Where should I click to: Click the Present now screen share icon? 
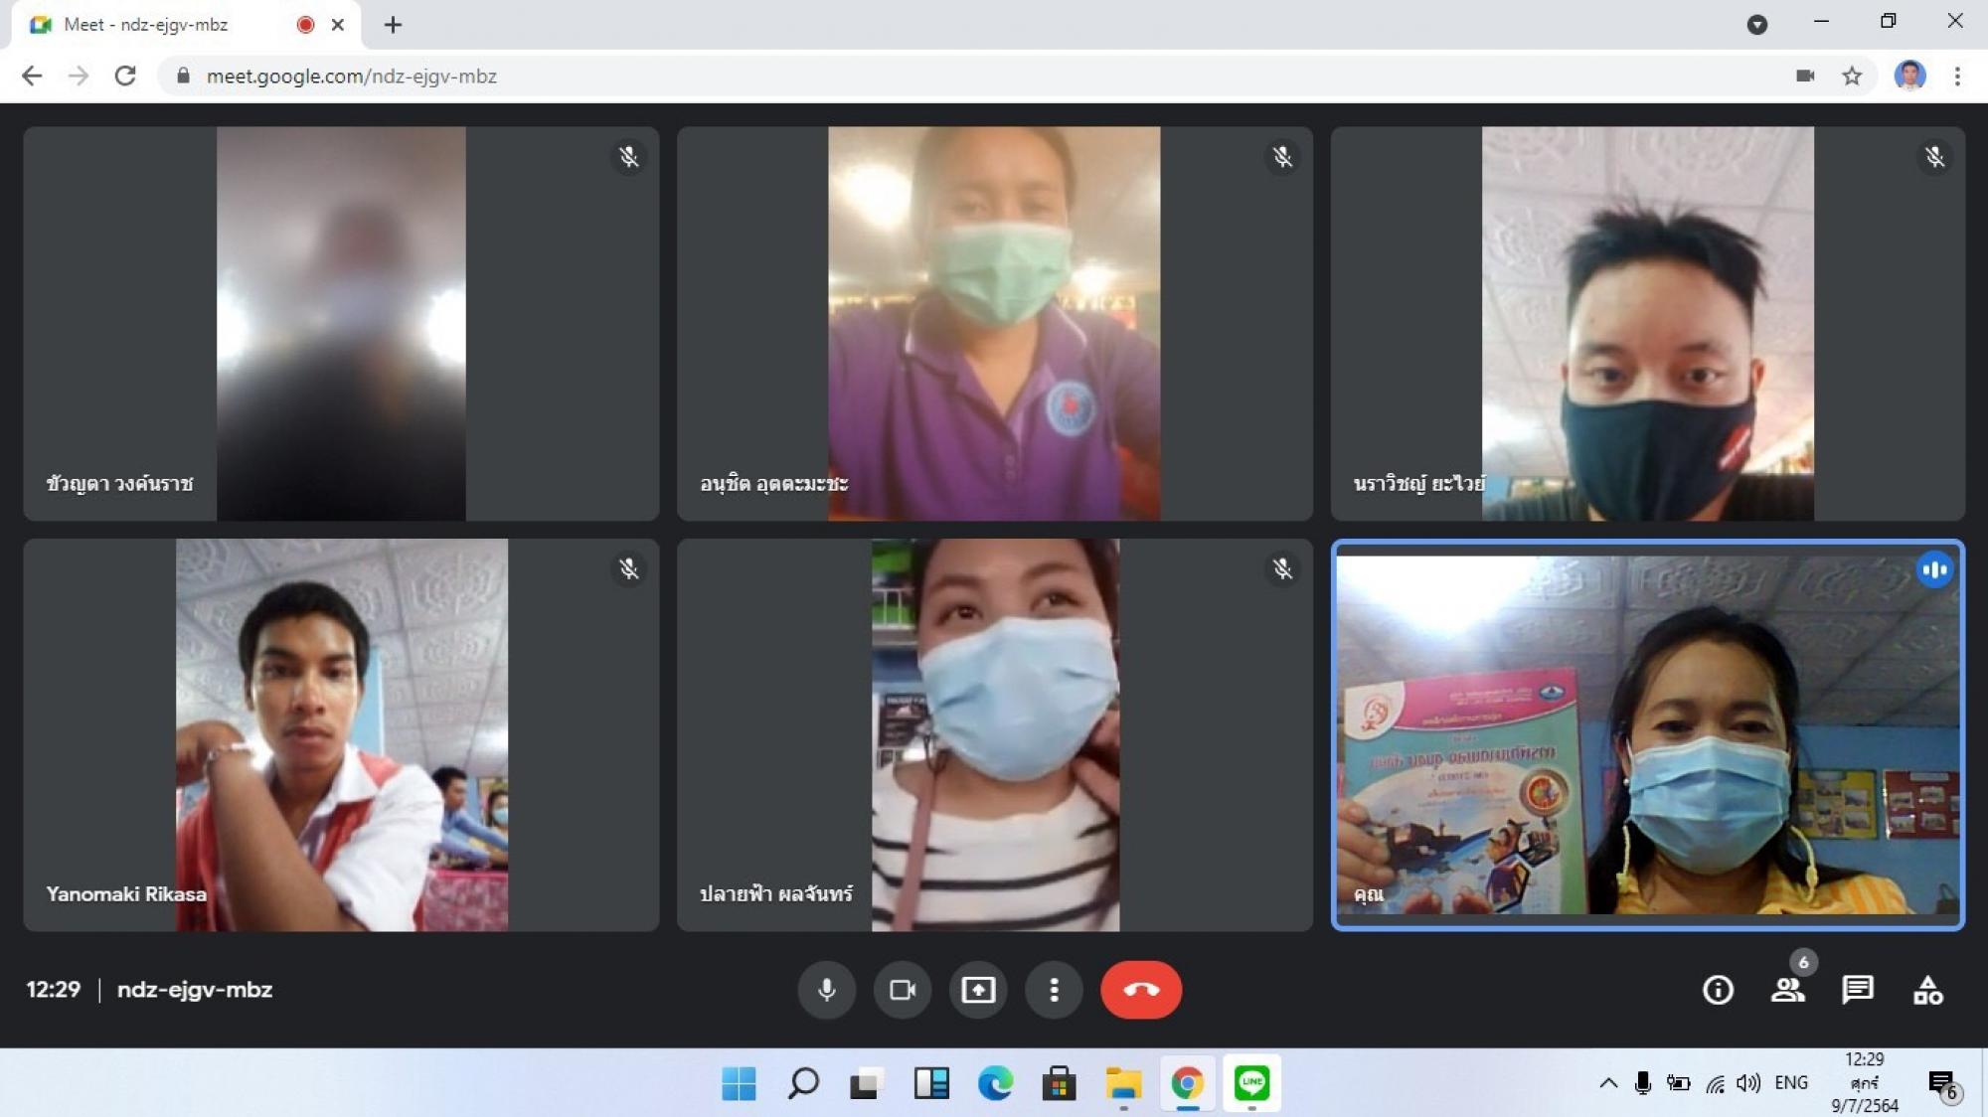coord(978,990)
